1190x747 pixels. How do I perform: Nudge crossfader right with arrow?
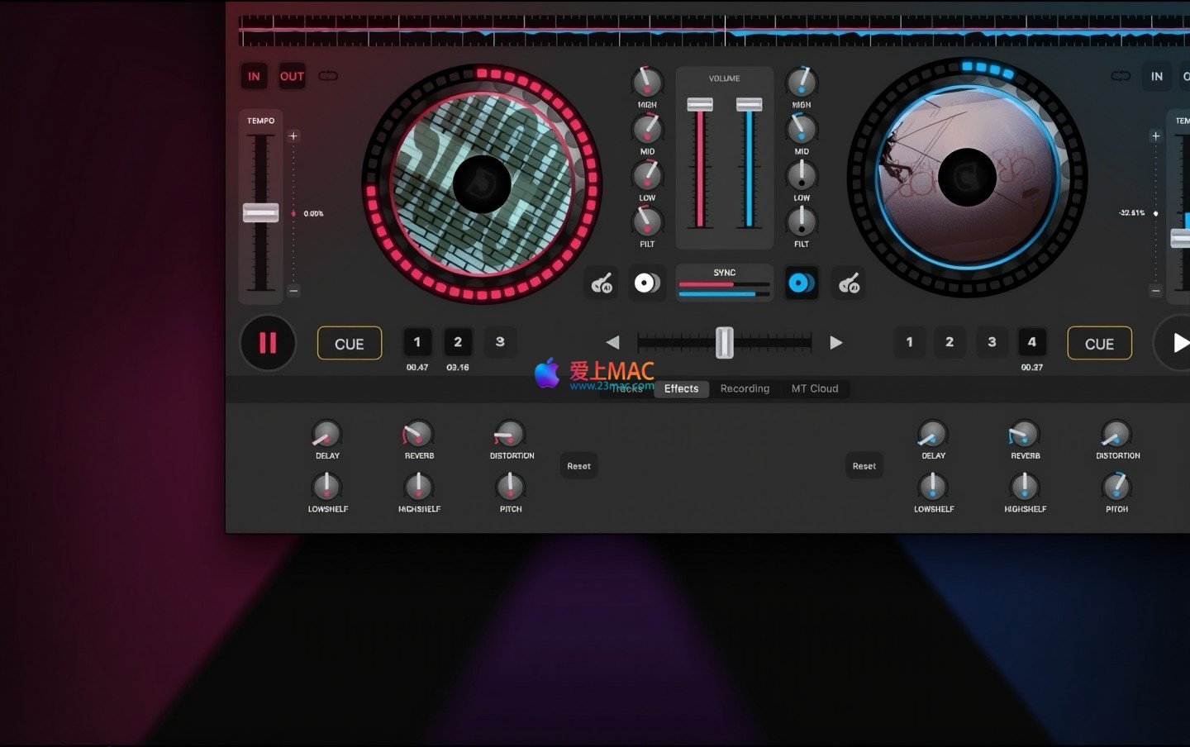point(835,342)
